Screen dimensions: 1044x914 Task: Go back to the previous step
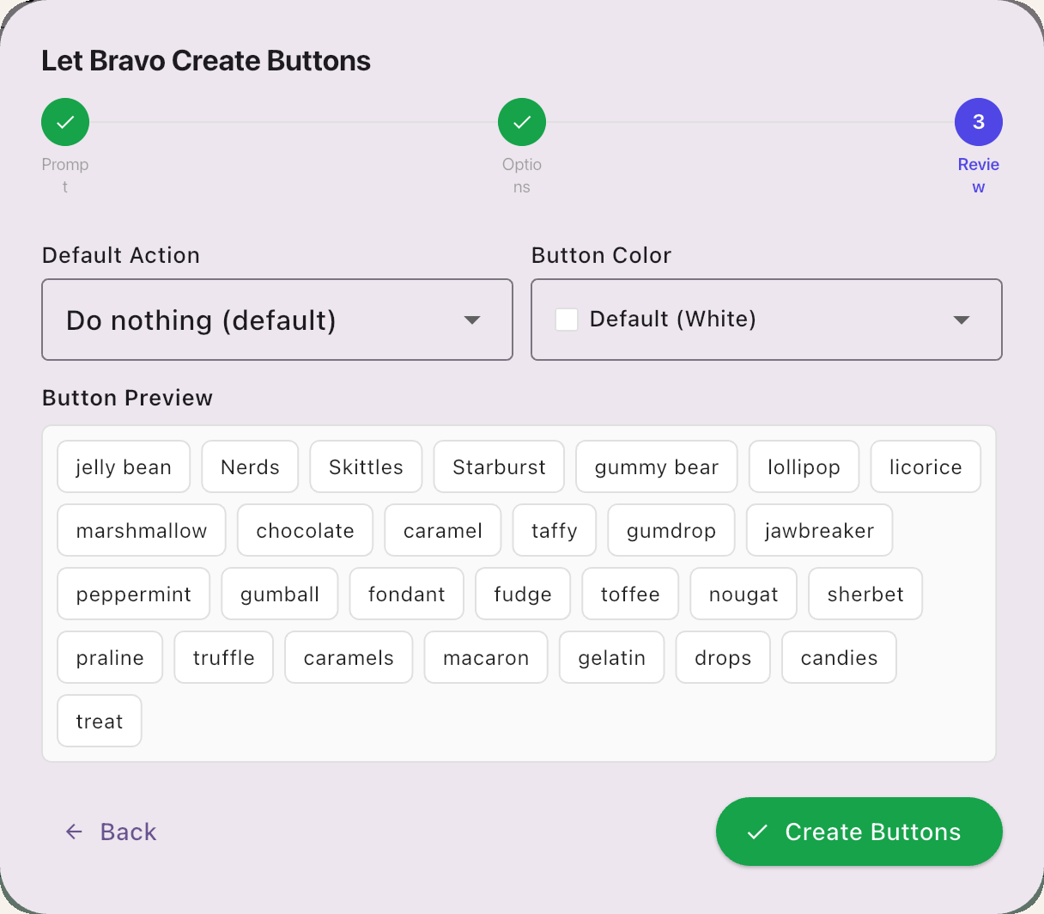pyautogui.click(x=112, y=832)
